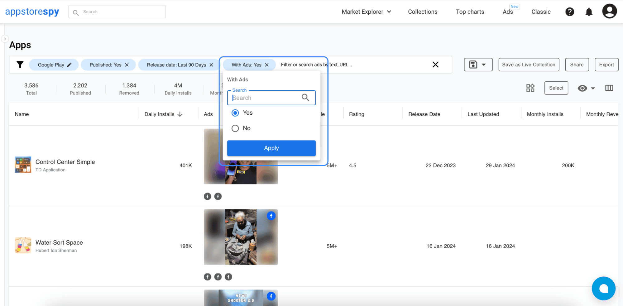Screen dimensions: 623x306
Task: Go to Top charts menu
Action: (x=470, y=12)
